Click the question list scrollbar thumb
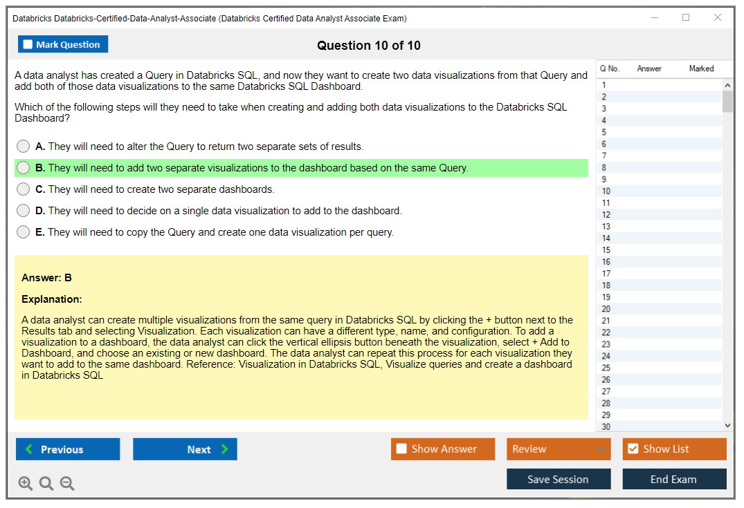The image size is (744, 508). tap(727, 102)
